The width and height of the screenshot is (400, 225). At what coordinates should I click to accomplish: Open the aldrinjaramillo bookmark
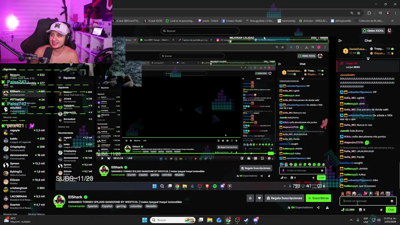341,21
